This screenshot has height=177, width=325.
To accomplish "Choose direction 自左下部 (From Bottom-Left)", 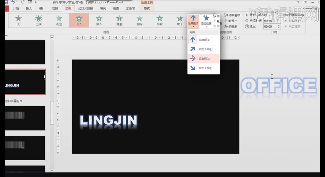I will pos(204,49).
